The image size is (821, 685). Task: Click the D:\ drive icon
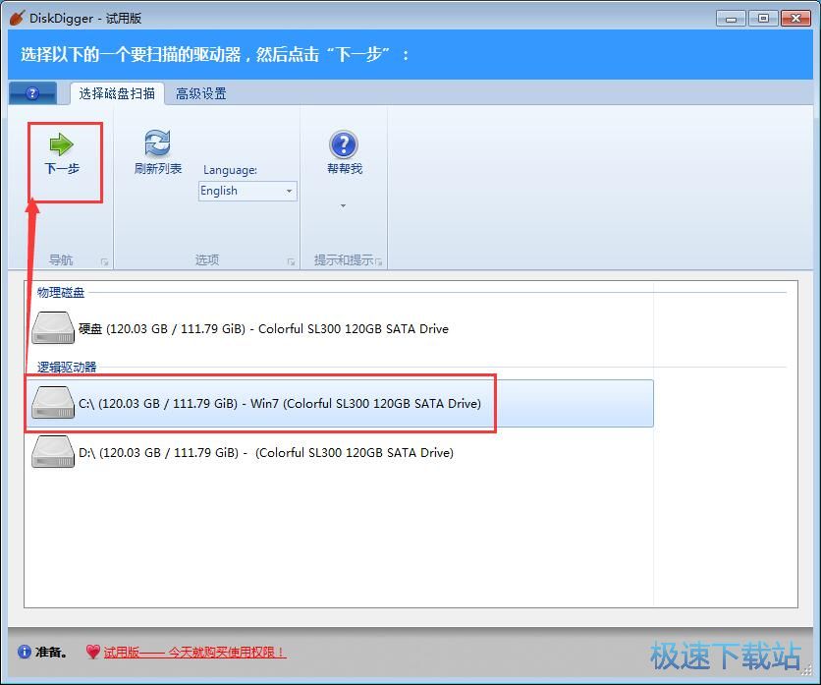pos(53,452)
